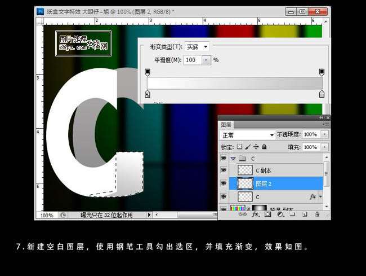Click the smoothness value field 100
366x276 pixels.
coord(193,60)
